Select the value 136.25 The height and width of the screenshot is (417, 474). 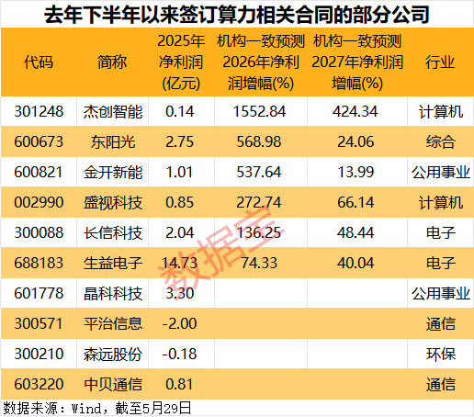click(259, 232)
